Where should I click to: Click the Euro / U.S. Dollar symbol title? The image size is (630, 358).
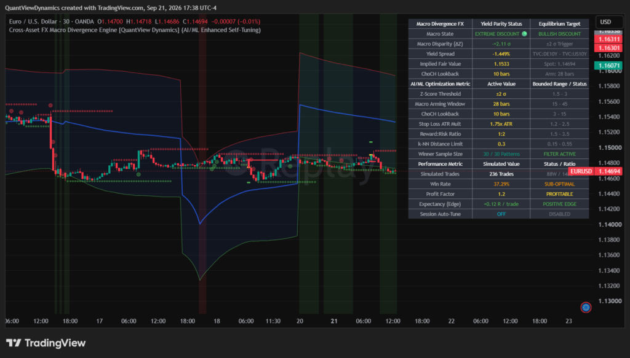pyautogui.click(x=52, y=21)
